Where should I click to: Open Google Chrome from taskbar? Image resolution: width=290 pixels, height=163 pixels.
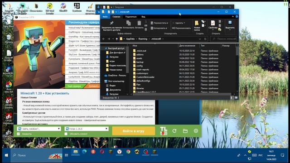(x=128, y=152)
